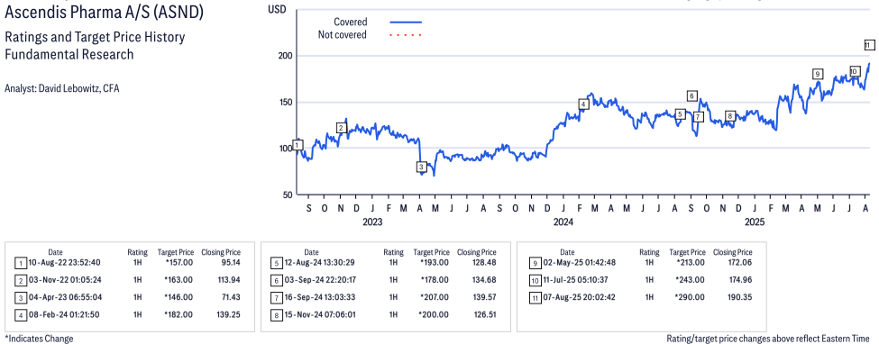
Task: Click target price *146.00
Action: [179, 297]
